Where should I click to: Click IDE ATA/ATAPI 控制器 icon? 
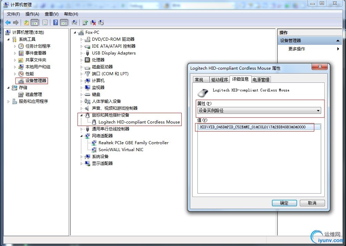(x=88, y=46)
